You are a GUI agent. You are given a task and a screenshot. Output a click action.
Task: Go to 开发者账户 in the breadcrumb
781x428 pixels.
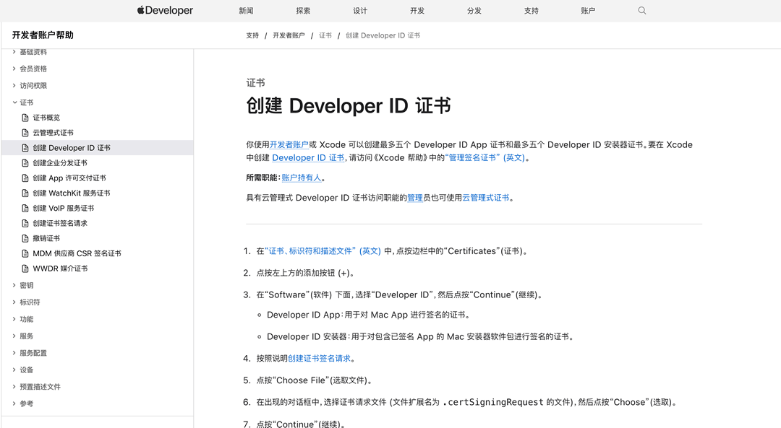289,36
